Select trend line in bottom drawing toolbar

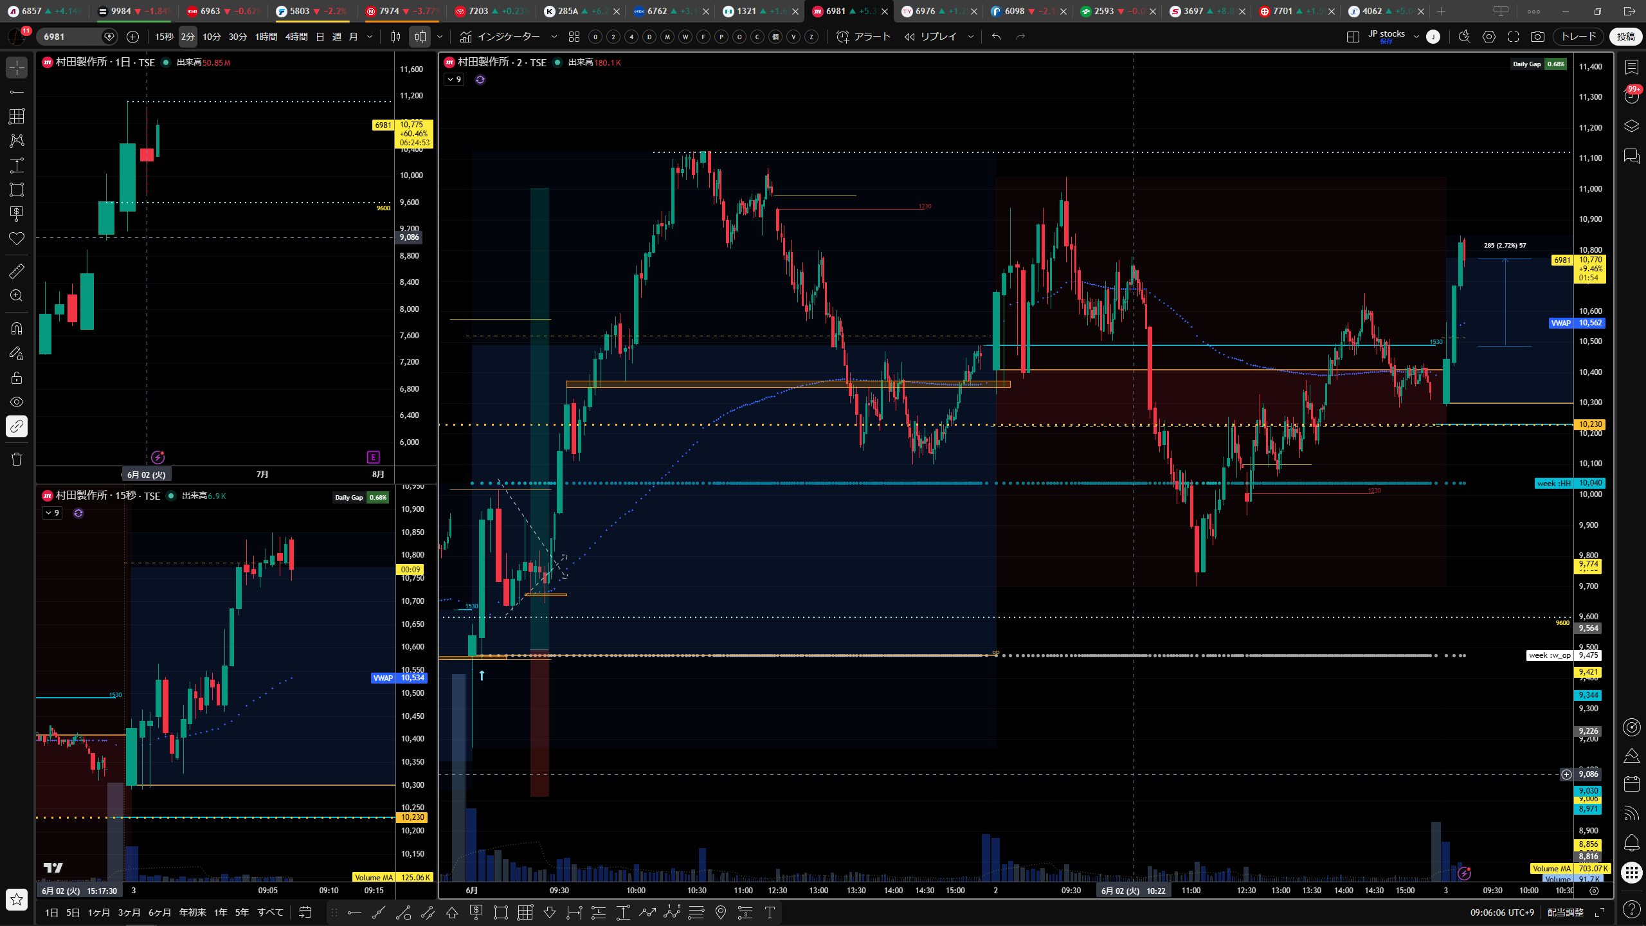click(x=379, y=912)
